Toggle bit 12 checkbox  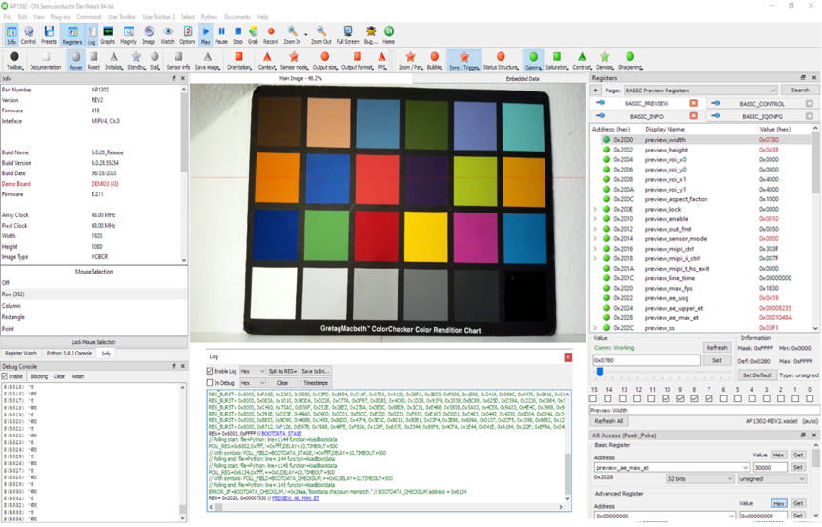pos(637,398)
